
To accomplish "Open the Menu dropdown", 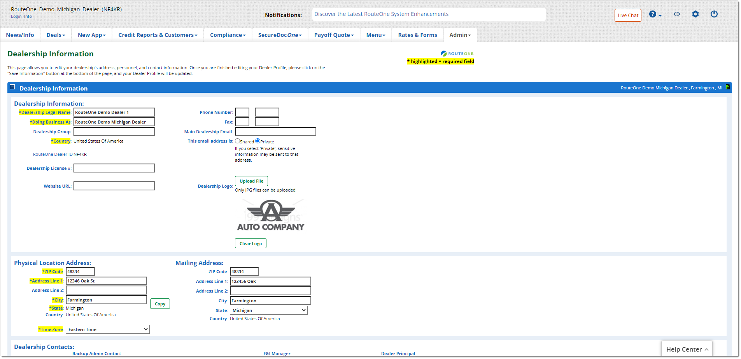I will point(376,35).
